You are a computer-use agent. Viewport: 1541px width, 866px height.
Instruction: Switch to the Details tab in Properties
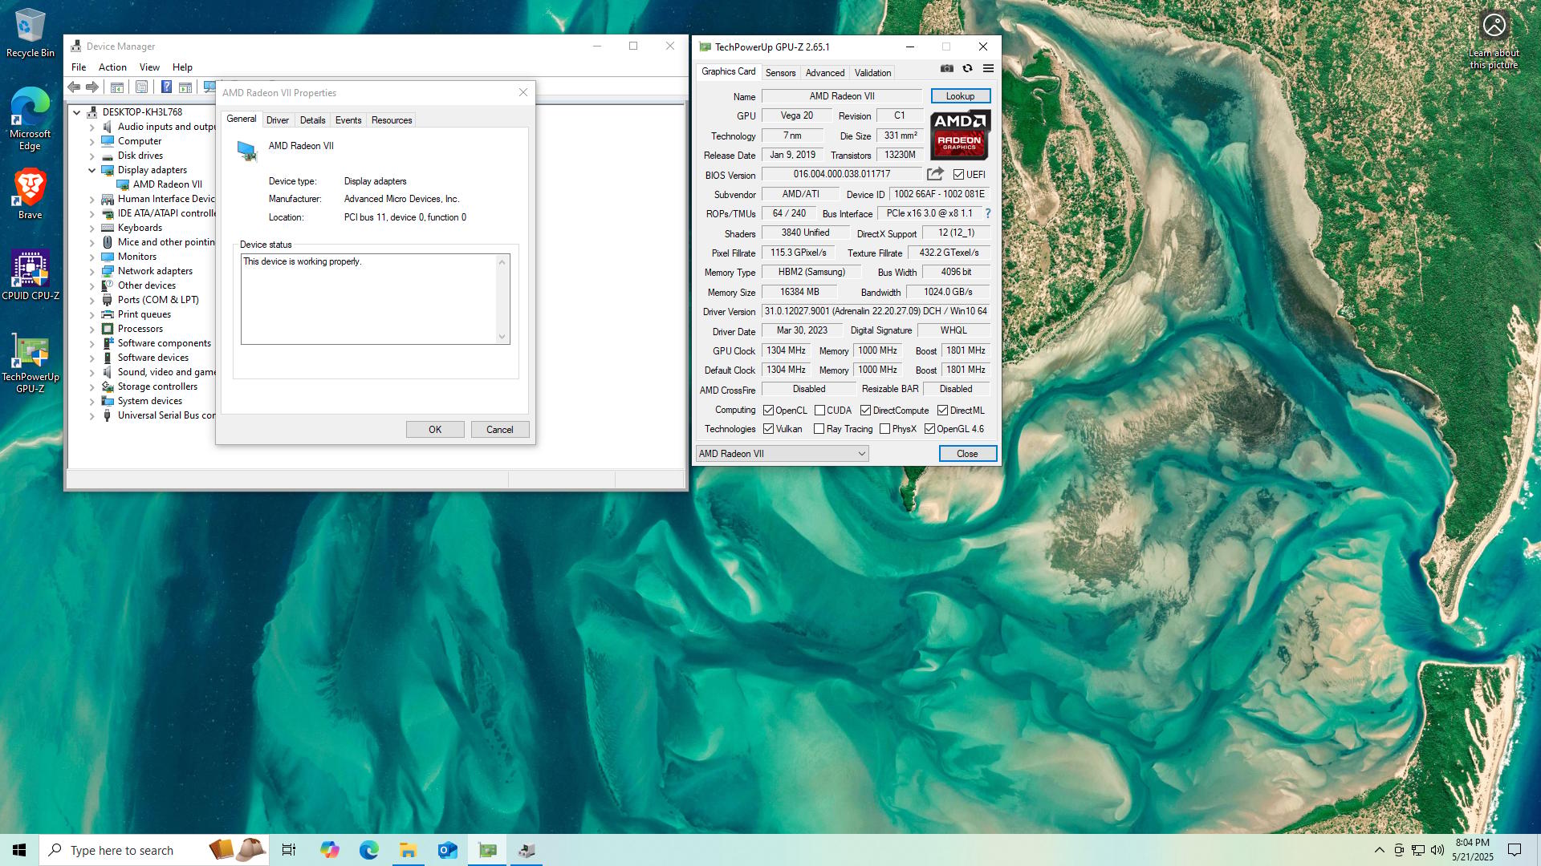[x=312, y=120]
